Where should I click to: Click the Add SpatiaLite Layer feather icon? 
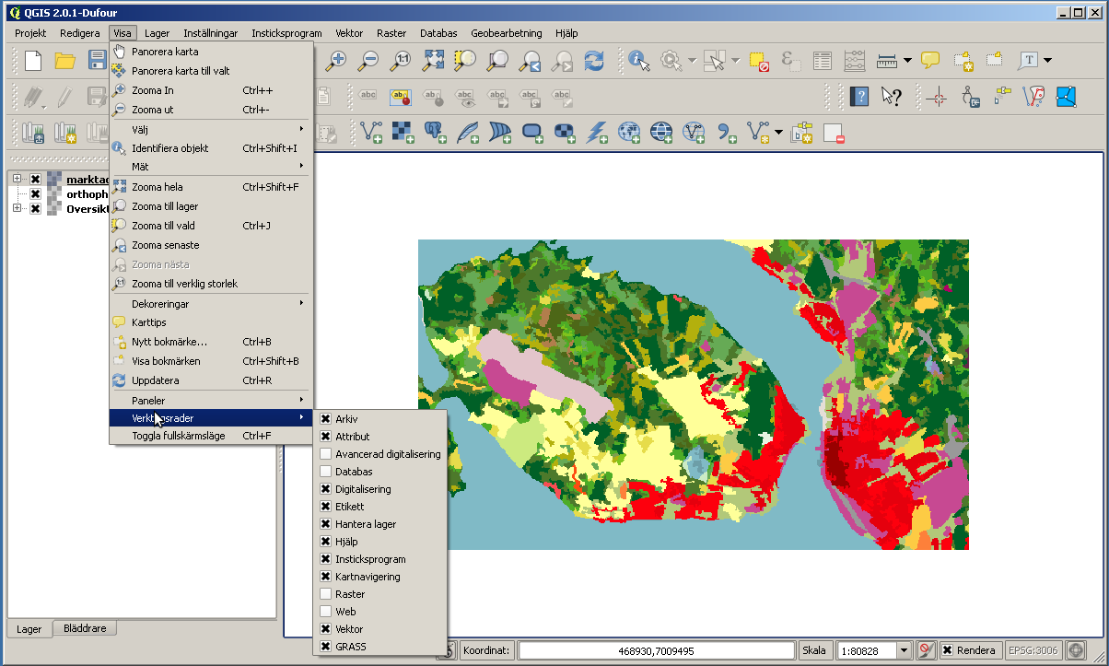pyautogui.click(x=468, y=133)
